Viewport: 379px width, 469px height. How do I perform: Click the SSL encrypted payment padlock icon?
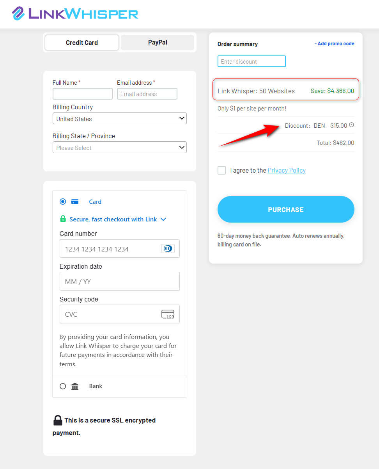pos(58,420)
